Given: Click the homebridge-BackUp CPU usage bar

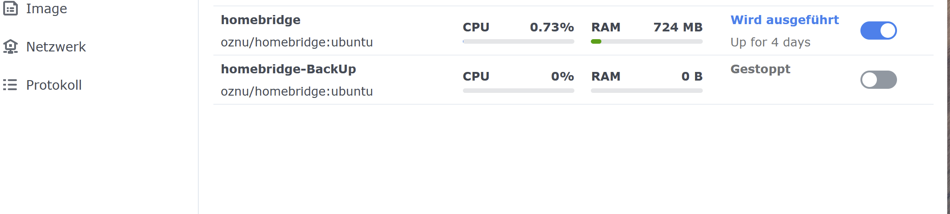Looking at the screenshot, I should [518, 91].
